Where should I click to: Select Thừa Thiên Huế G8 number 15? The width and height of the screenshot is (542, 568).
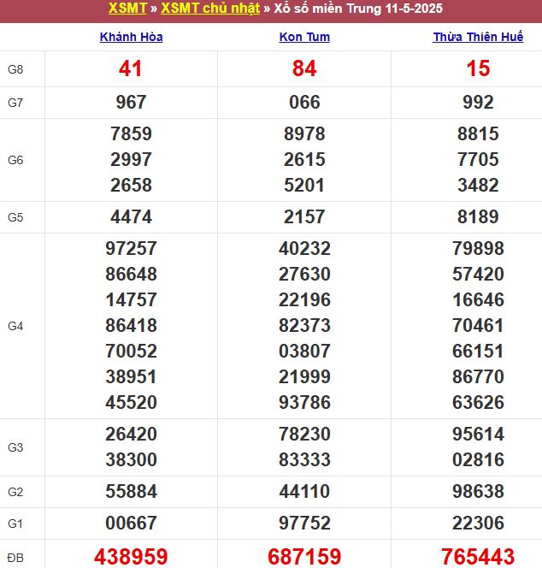[478, 68]
